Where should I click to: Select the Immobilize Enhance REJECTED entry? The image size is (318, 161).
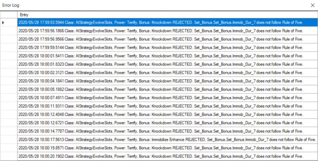(x=167, y=139)
